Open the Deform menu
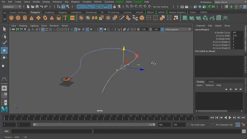The image size is (247, 139). point(98,2)
